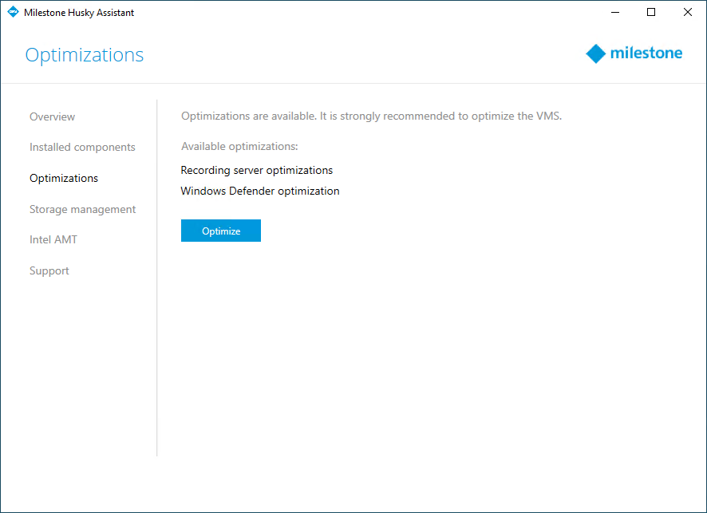Screen dimensions: 707x513
Task: Click the blue Milestone diamond logo
Action: tap(595, 53)
